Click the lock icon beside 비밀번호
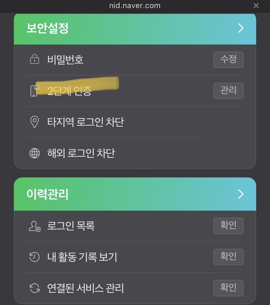 point(34,59)
